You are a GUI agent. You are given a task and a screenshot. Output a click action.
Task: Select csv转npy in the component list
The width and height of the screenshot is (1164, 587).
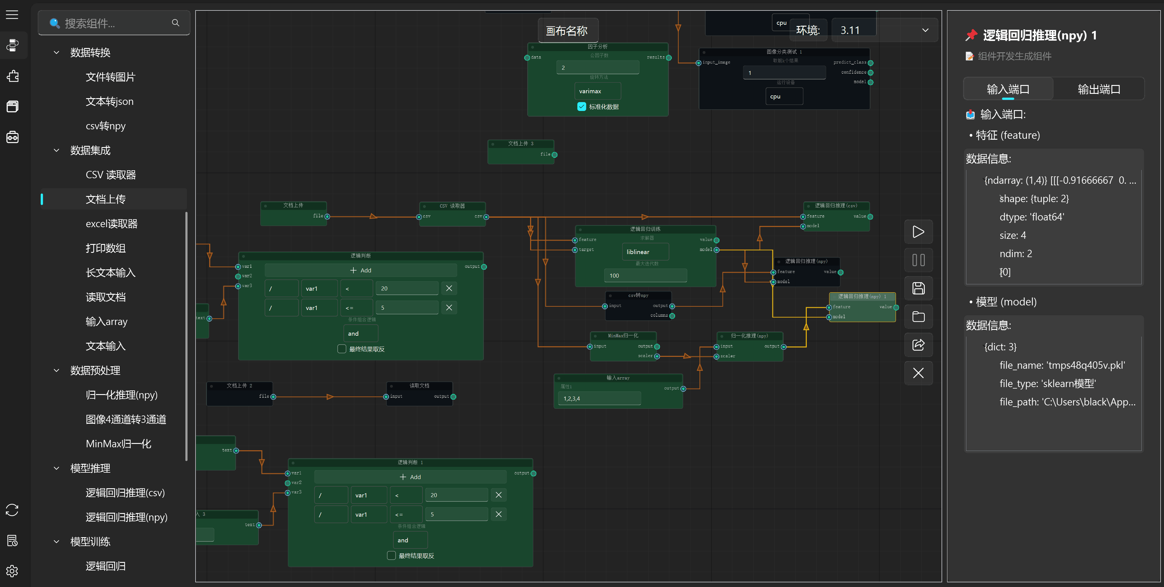coord(113,126)
